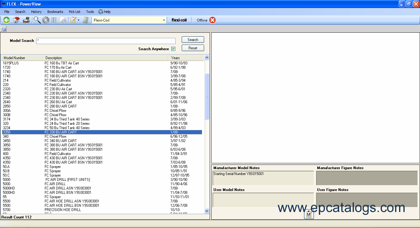The width and height of the screenshot is (420, 228).
Task: Click the red Offline status icon
Action: [212, 20]
